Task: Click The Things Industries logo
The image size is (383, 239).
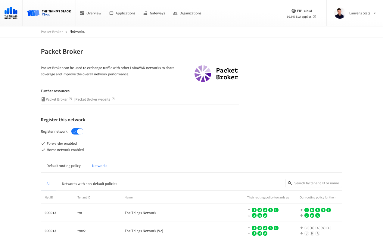Action: 11,13
